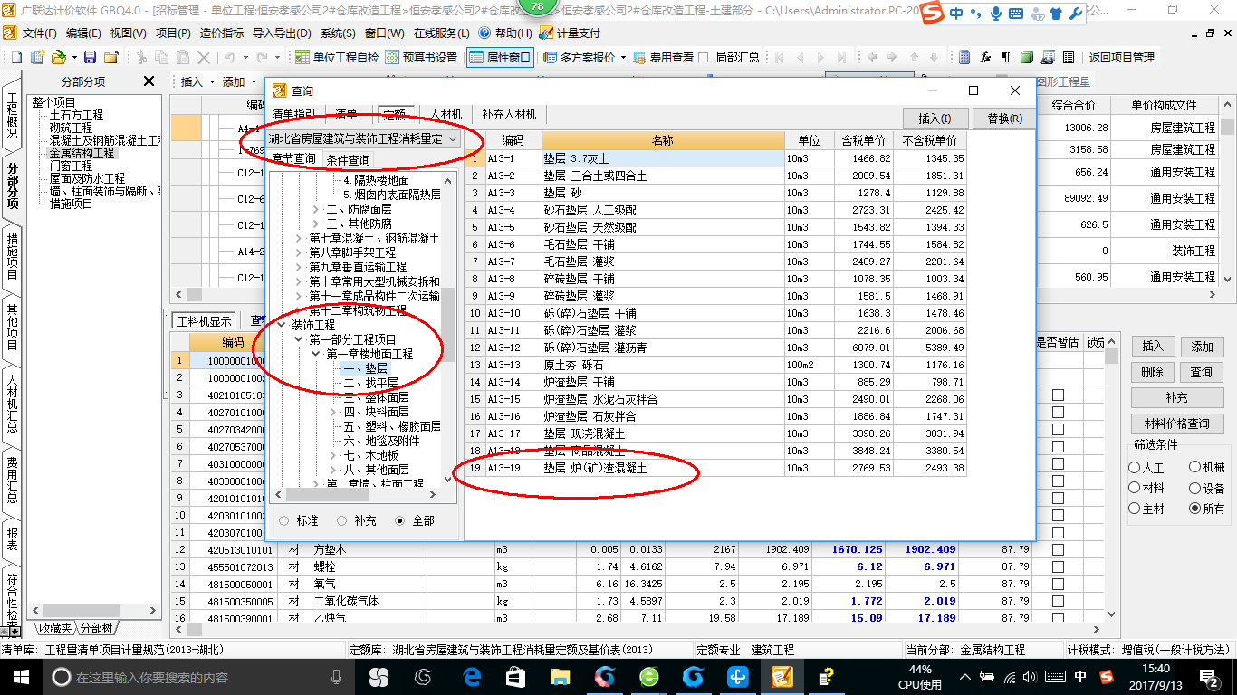Click the delete X toolbar icon

click(204, 57)
